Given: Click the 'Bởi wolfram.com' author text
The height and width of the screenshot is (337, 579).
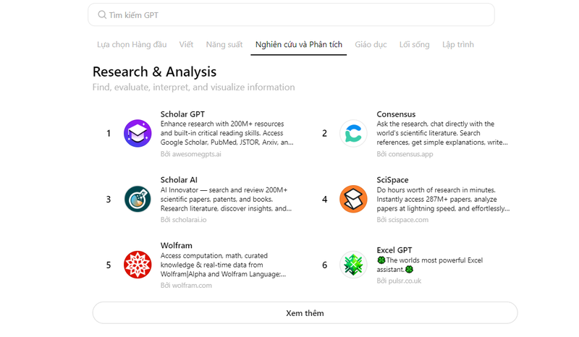Looking at the screenshot, I should click(186, 286).
